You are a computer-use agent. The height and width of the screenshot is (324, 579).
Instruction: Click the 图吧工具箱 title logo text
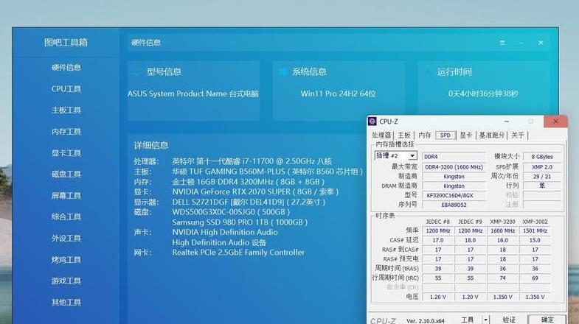pyautogui.click(x=66, y=43)
